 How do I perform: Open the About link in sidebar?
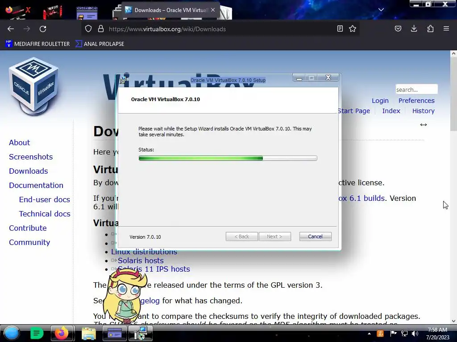click(19, 142)
